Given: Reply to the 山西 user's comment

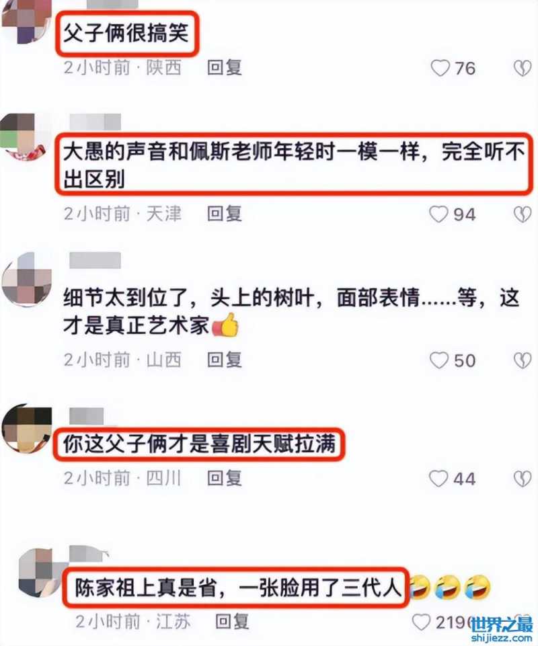Looking at the screenshot, I should tap(224, 360).
